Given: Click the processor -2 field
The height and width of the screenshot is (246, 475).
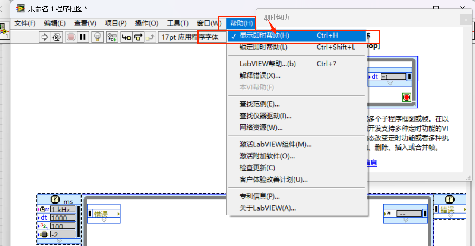Looking at the screenshot, I should [63, 234].
